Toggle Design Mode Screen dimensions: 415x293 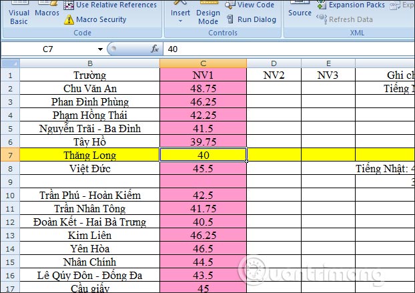coord(208,14)
